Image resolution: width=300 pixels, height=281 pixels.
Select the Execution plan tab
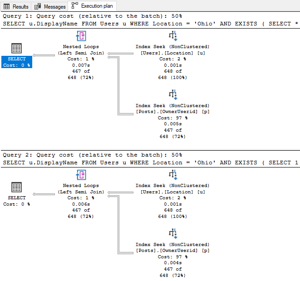point(93,6)
